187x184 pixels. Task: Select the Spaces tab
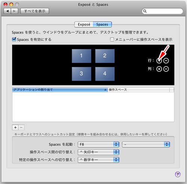click(102, 24)
